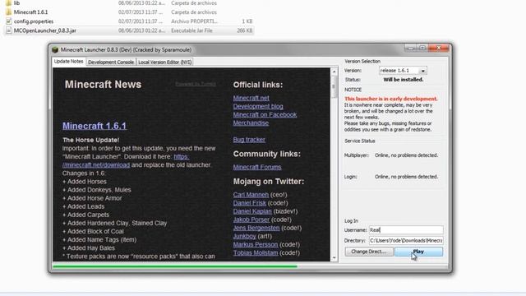Switch to the Update Notes tab
The height and width of the screenshot is (296, 526).
68,62
